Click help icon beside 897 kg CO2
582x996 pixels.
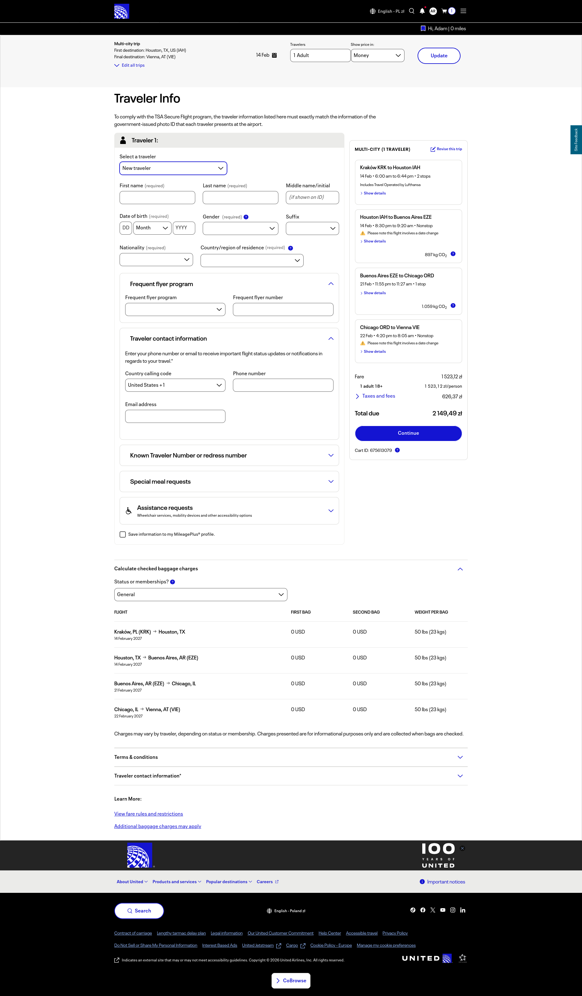tap(453, 254)
